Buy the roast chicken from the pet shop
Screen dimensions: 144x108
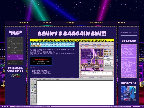coord(107,51)
